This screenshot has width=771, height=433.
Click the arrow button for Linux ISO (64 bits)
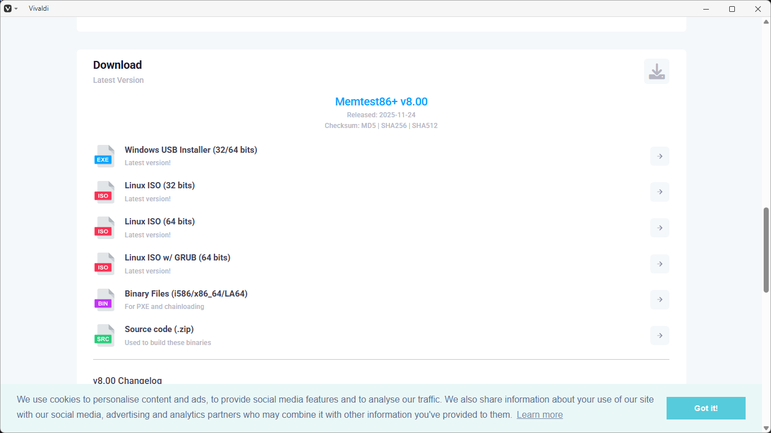(x=659, y=228)
